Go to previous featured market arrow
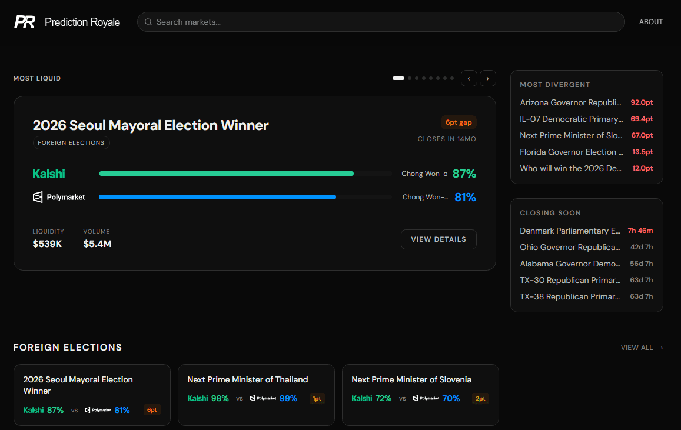This screenshot has width=681, height=430. pos(469,78)
